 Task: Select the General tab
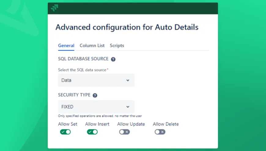pos(66,45)
